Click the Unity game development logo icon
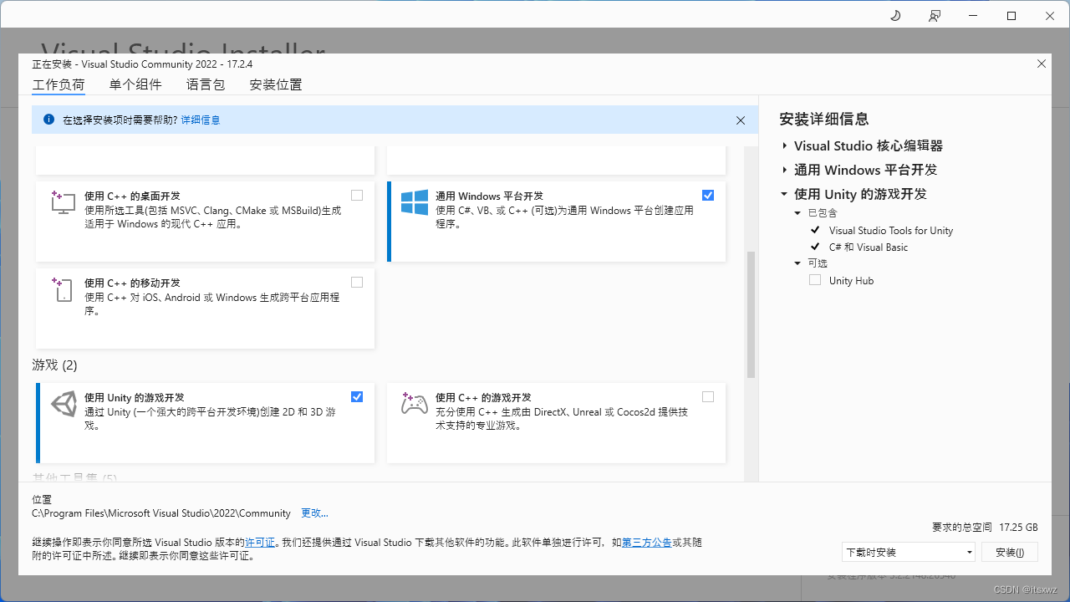The image size is (1070, 602). 64,404
